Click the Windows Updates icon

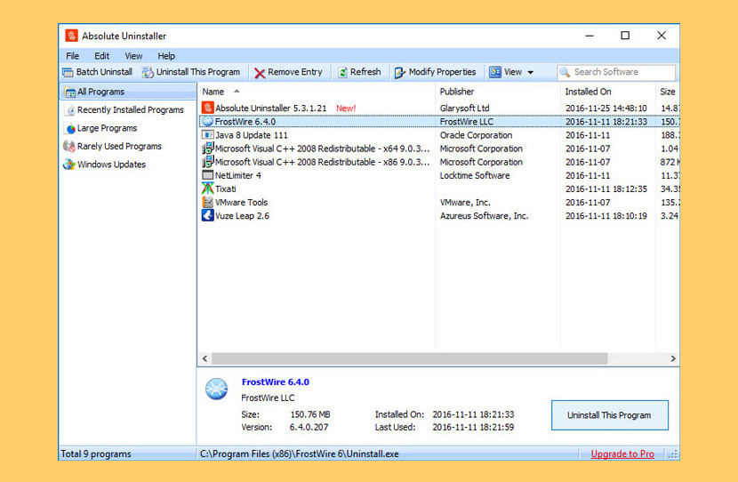(69, 165)
